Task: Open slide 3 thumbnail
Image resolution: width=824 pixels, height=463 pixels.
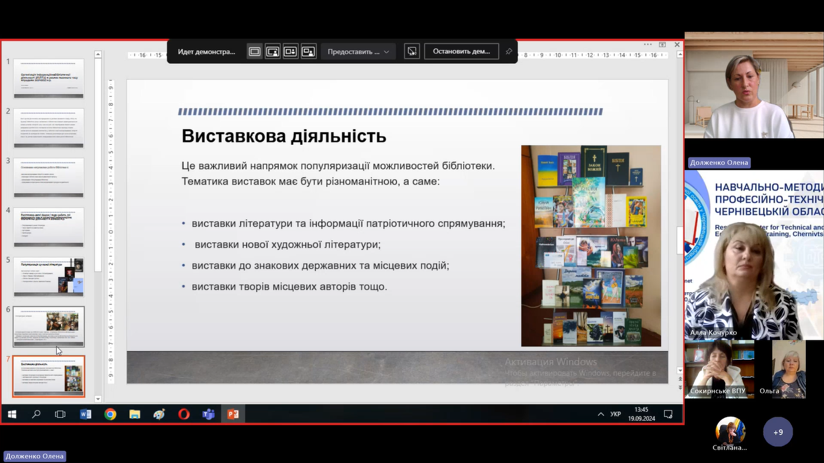Action: coord(49,178)
